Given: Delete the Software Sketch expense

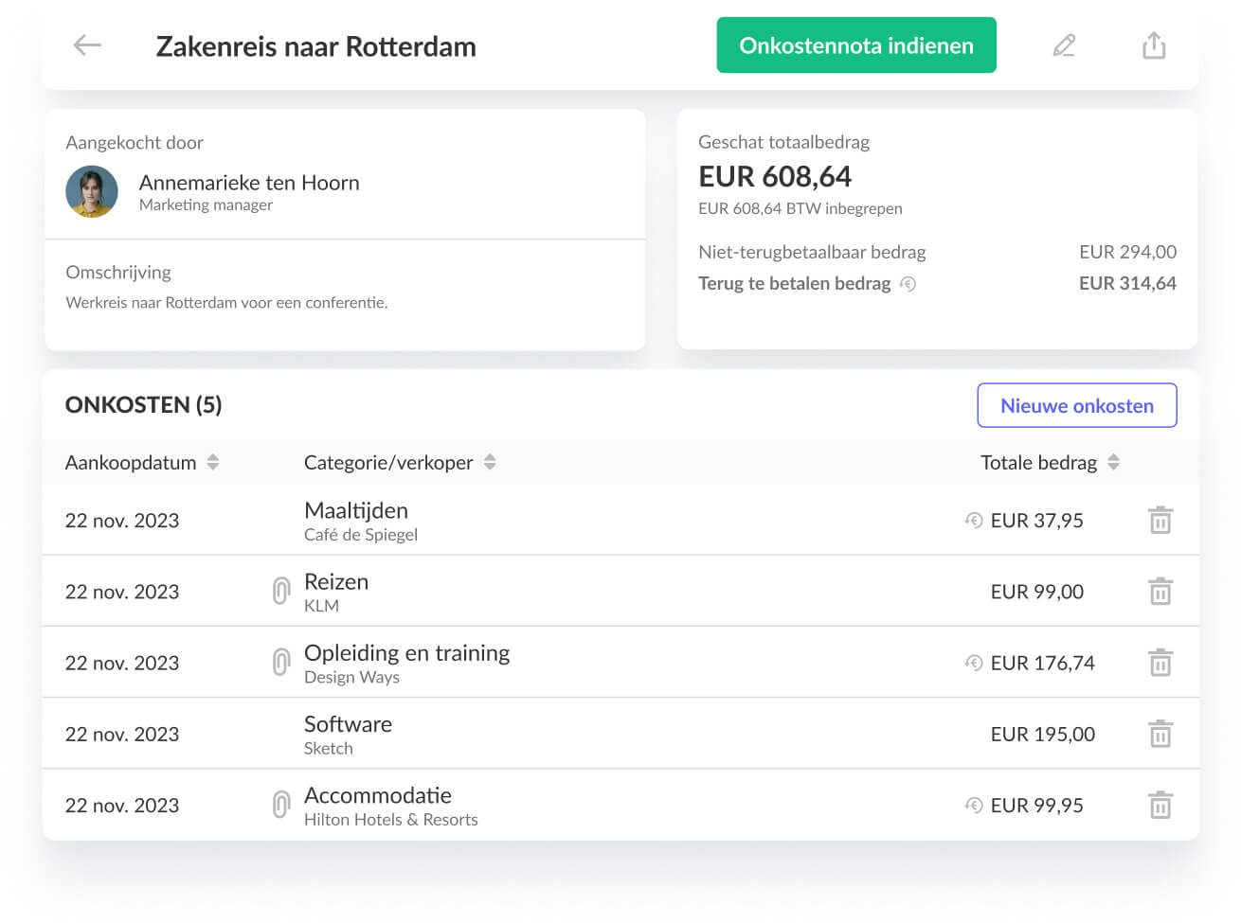Looking at the screenshot, I should (x=1160, y=734).
